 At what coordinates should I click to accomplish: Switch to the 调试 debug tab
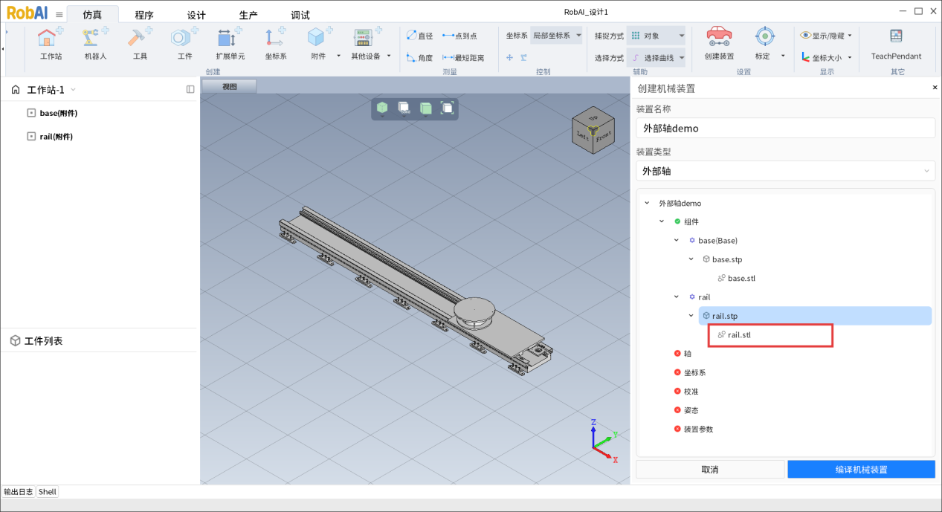(x=300, y=15)
